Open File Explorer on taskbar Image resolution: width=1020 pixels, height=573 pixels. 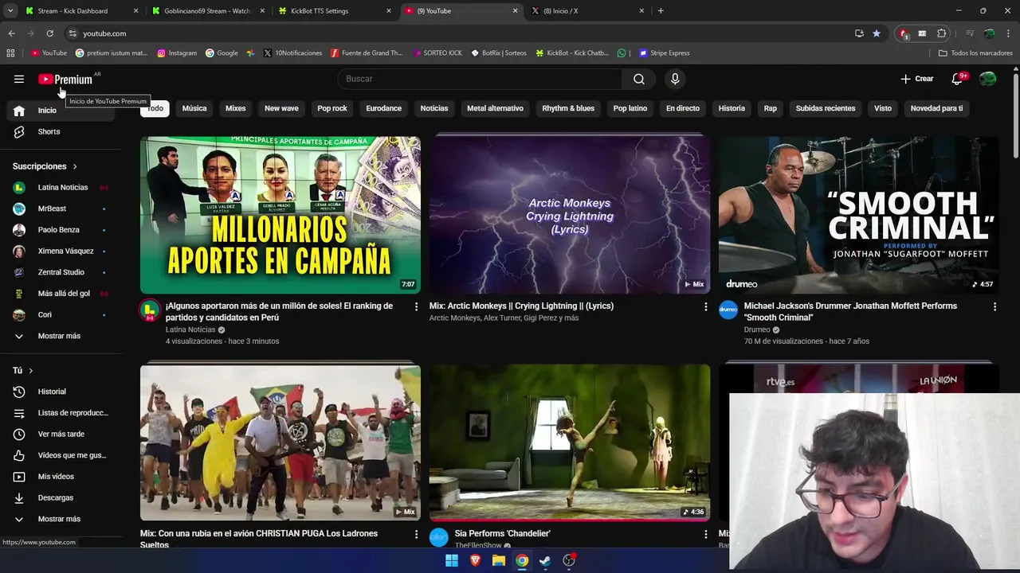499,560
